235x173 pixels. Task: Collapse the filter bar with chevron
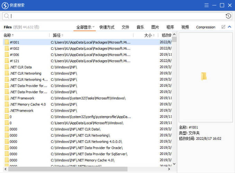pos(229,27)
